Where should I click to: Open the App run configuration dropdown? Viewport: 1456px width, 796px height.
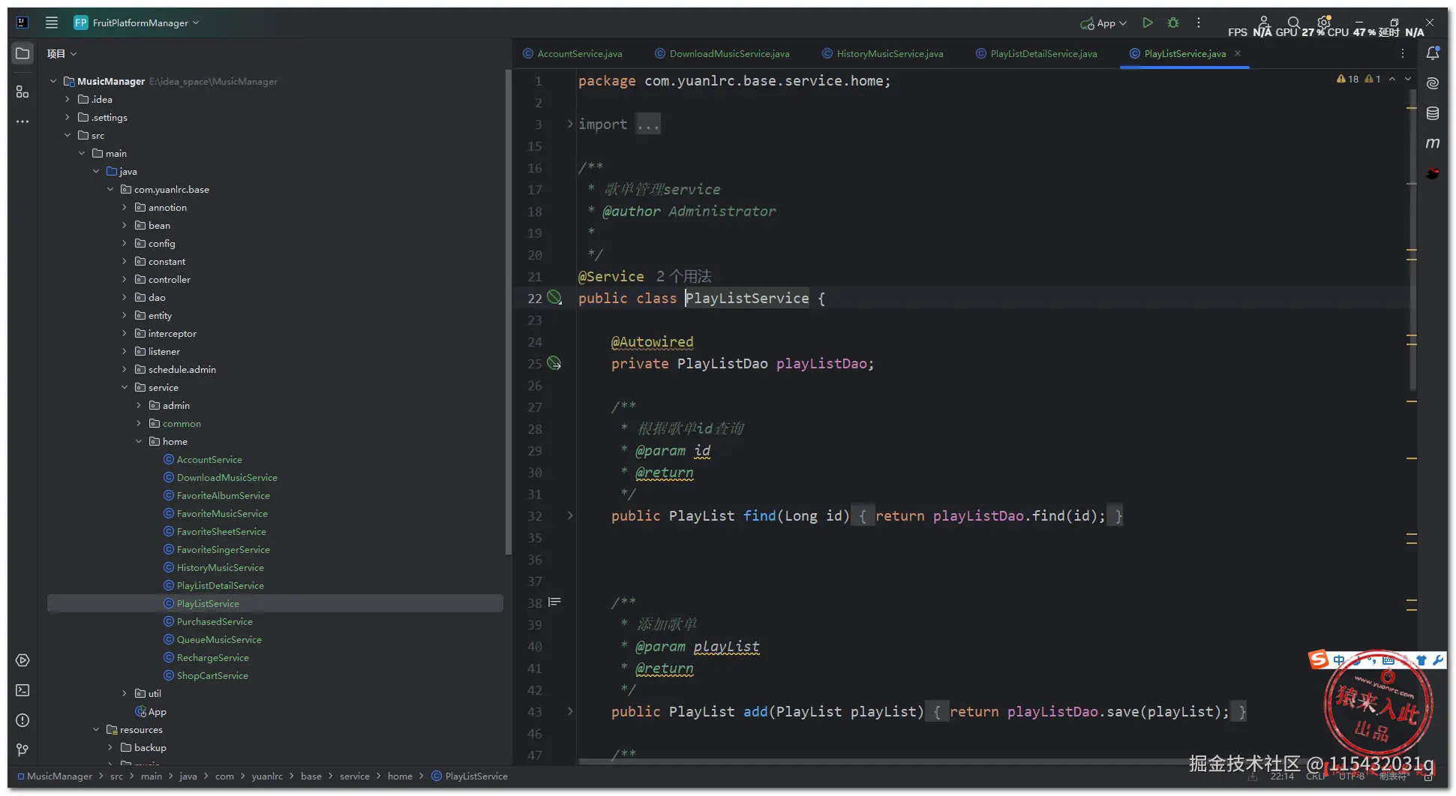1103,23
